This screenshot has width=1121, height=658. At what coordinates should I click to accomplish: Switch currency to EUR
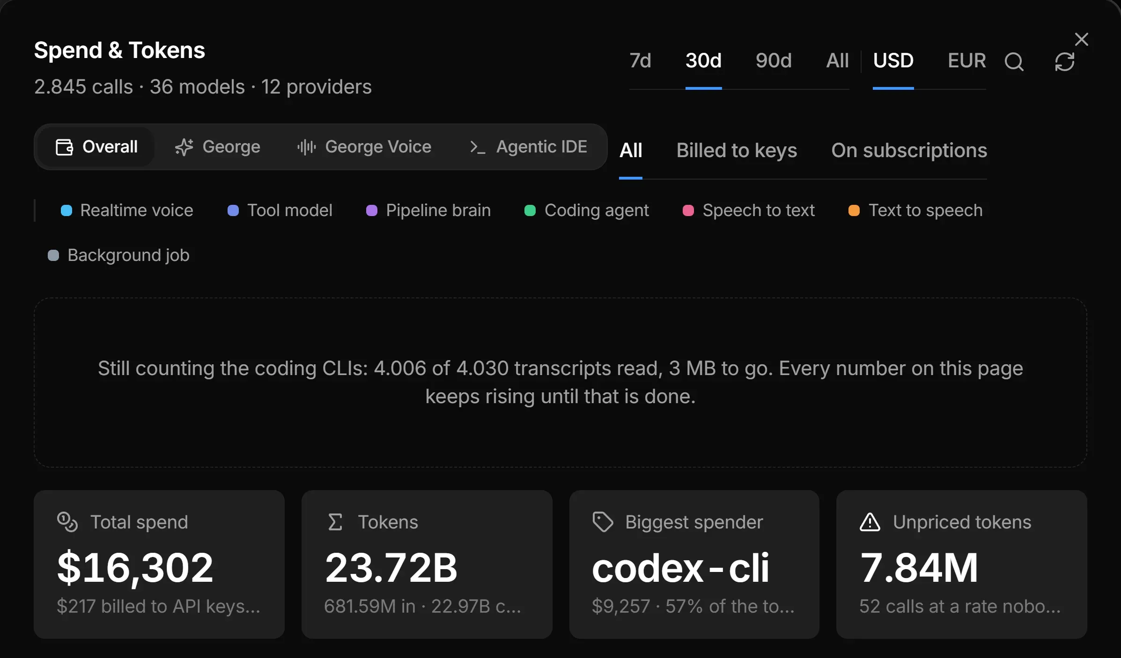tap(967, 61)
